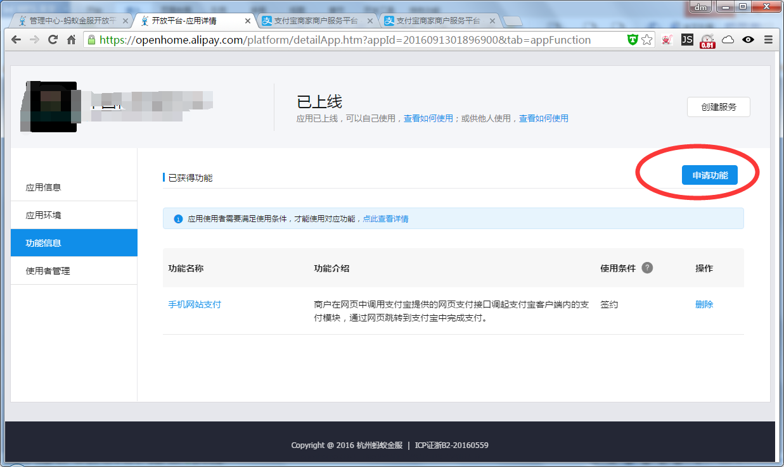Open first 查看如何使用 link for self use
The width and height of the screenshot is (784, 467).
[x=428, y=118]
